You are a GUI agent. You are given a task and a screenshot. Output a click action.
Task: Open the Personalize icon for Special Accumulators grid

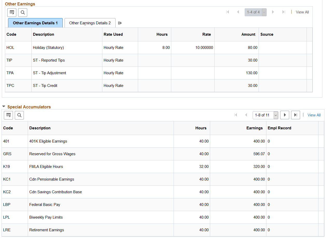[8, 115]
